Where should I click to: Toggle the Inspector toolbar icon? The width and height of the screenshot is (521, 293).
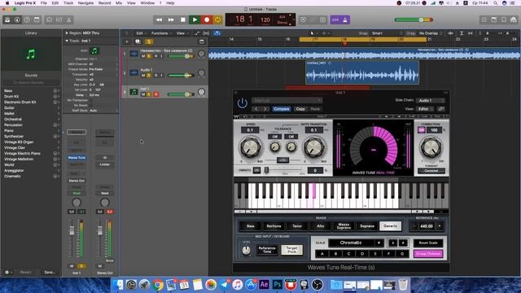click(17, 20)
